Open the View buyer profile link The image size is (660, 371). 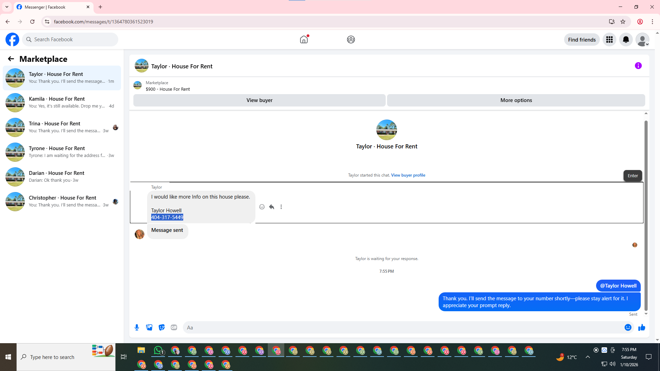pyautogui.click(x=408, y=175)
